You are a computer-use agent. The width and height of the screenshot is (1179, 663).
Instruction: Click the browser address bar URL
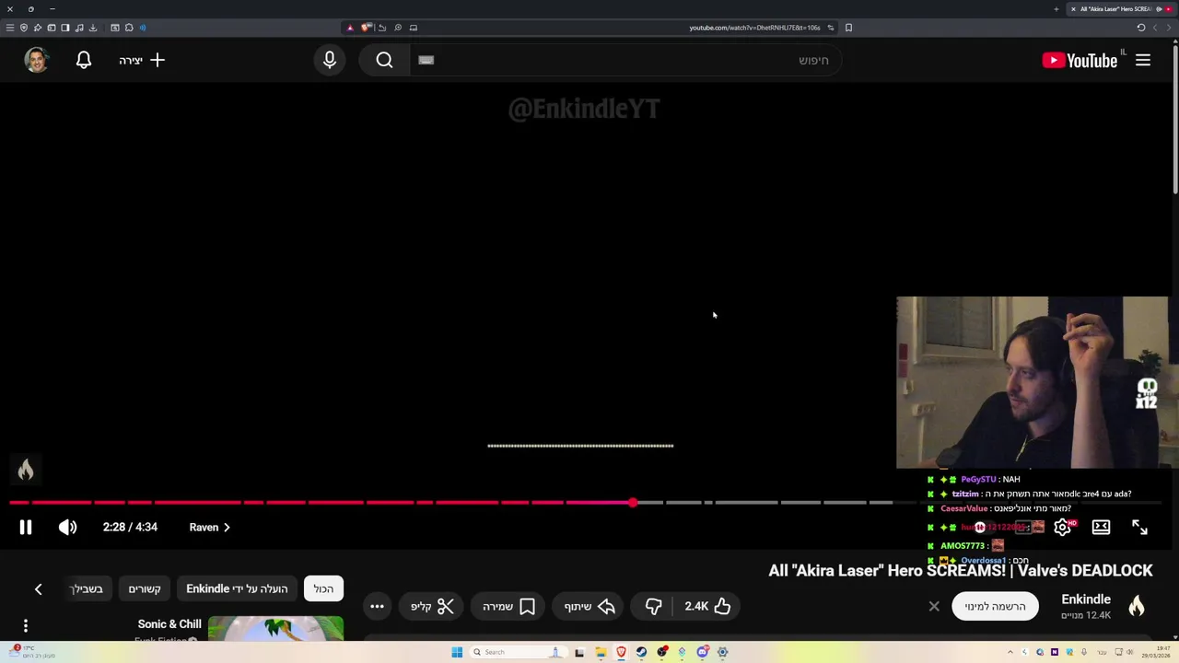point(754,28)
